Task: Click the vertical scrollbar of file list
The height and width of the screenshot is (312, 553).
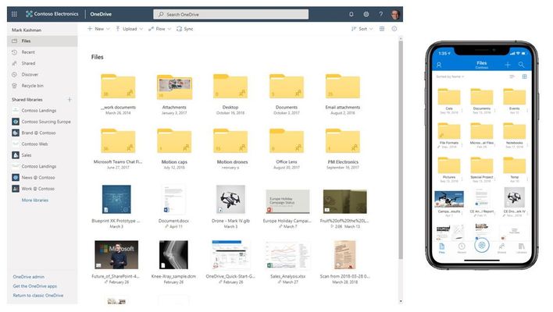Action: pos(401,150)
